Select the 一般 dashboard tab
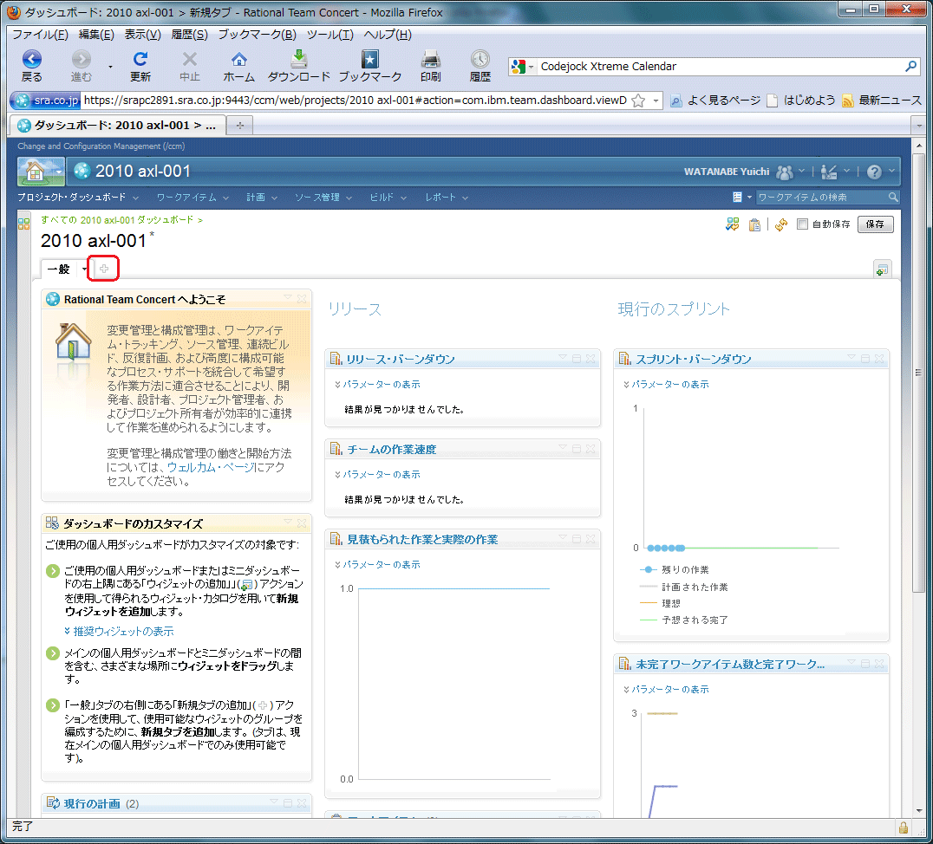Viewport: 933px width, 844px height. 59,269
